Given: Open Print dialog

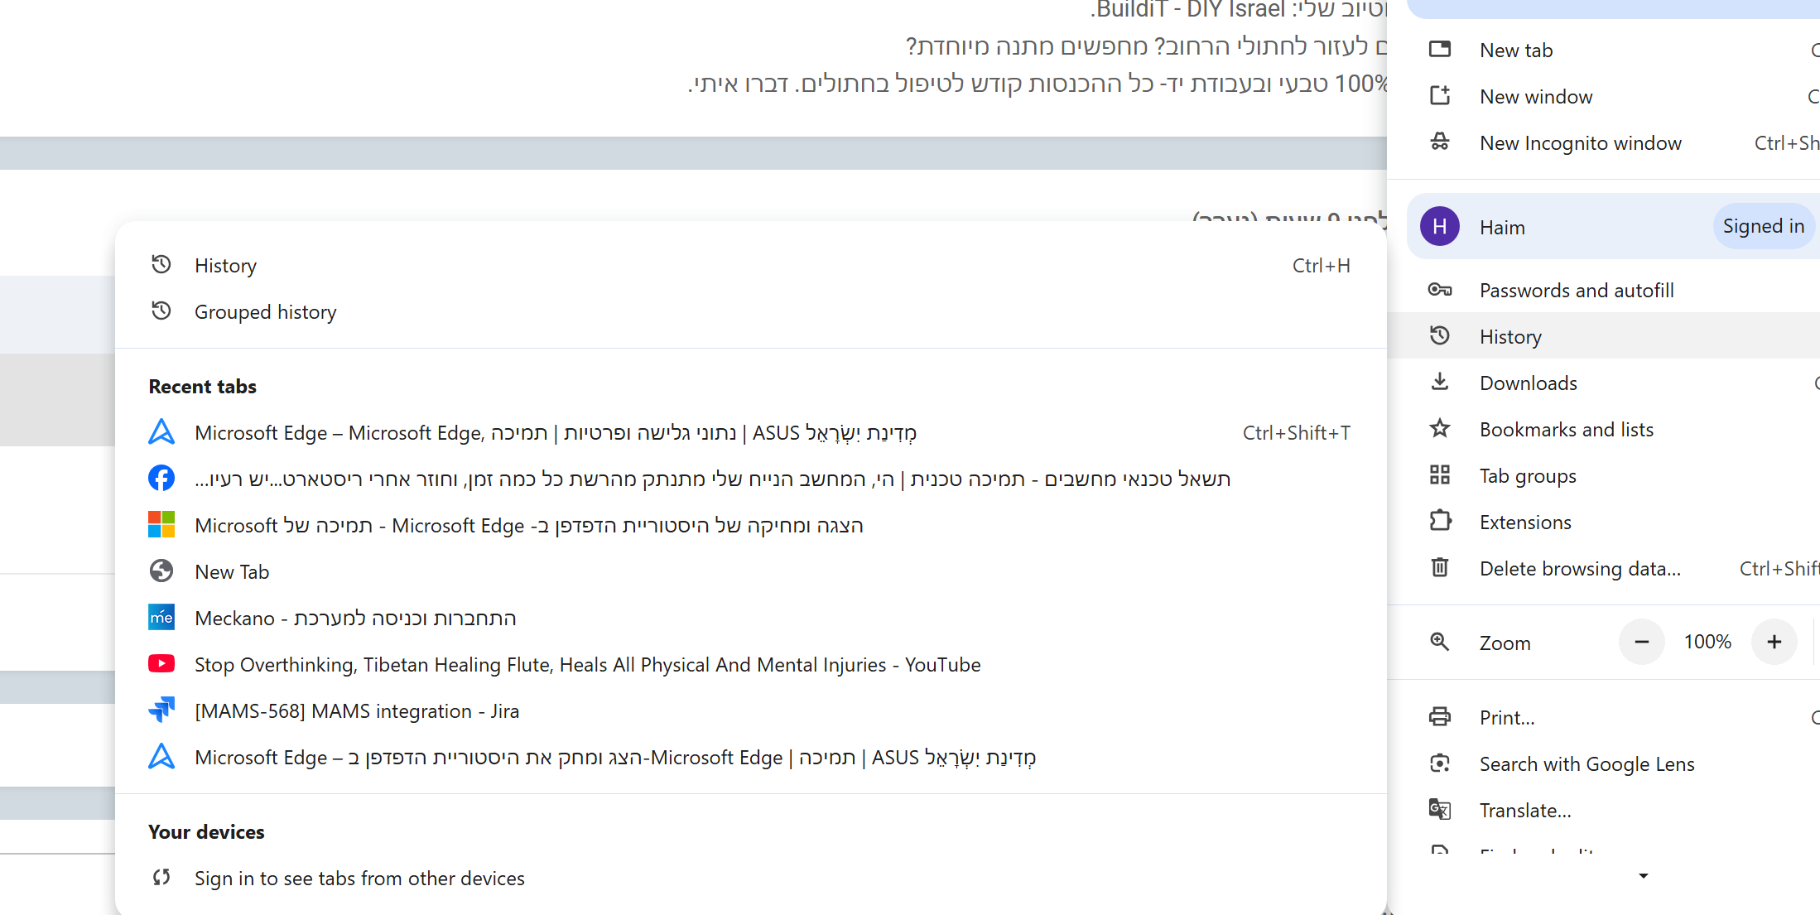Looking at the screenshot, I should coord(1604,718).
